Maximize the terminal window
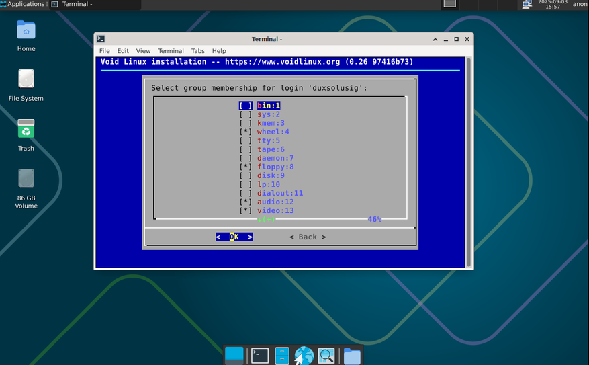Viewport: 589px width, 365px height. [x=457, y=39]
